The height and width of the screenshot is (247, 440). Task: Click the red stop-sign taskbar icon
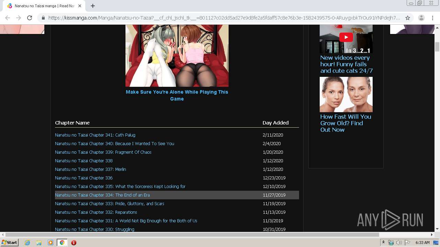coord(74,243)
